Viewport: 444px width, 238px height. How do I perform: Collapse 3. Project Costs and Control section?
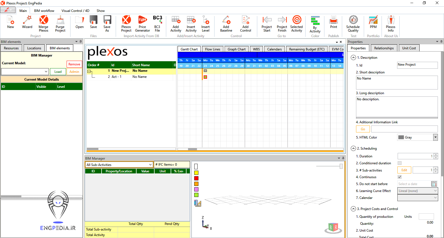[353, 209]
